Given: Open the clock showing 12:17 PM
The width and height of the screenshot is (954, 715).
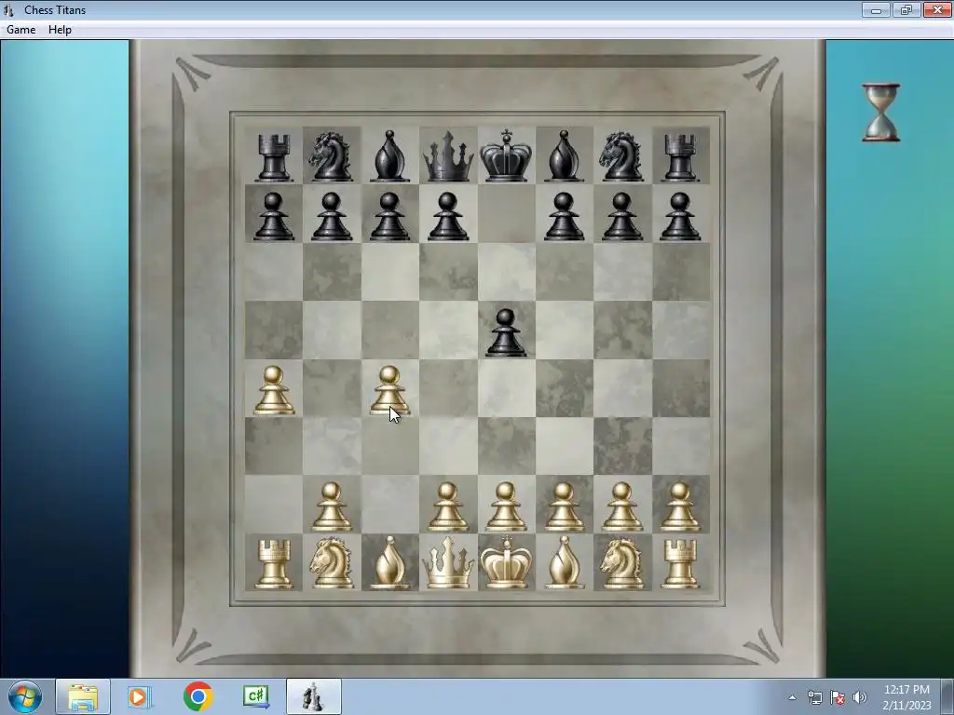Looking at the screenshot, I should tap(906, 697).
